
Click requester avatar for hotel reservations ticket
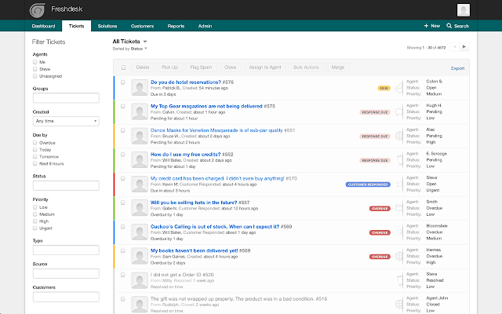(x=140, y=87)
